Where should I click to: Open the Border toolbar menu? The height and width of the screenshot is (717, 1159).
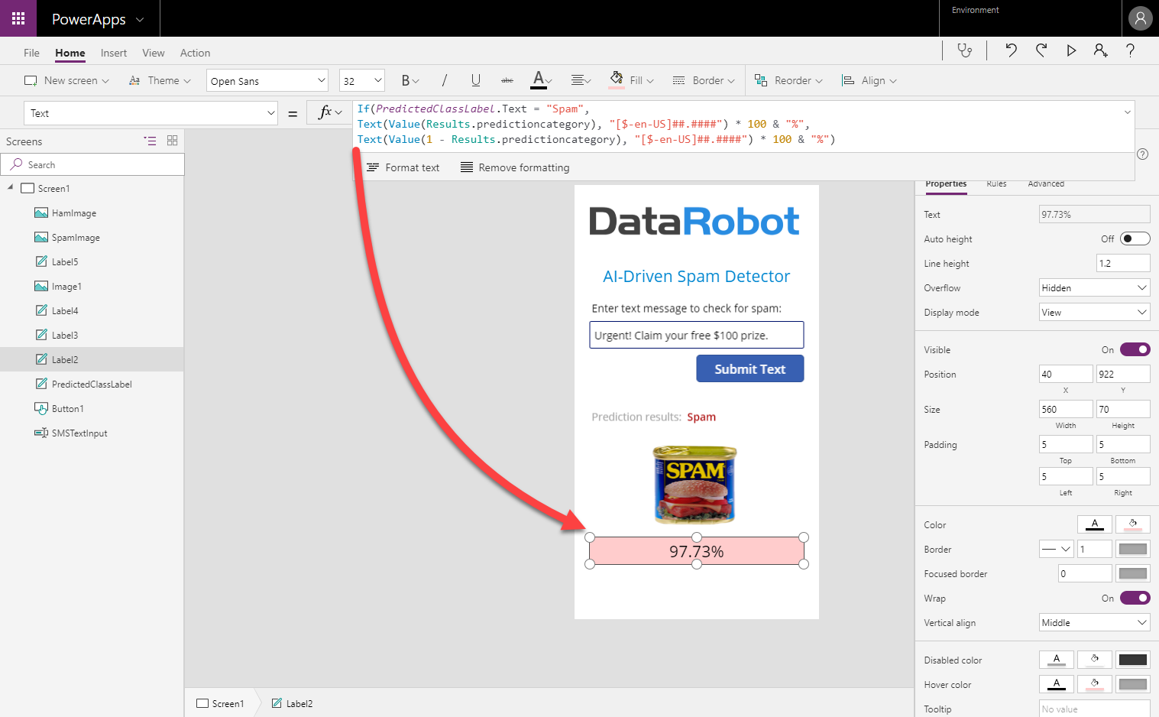click(704, 80)
